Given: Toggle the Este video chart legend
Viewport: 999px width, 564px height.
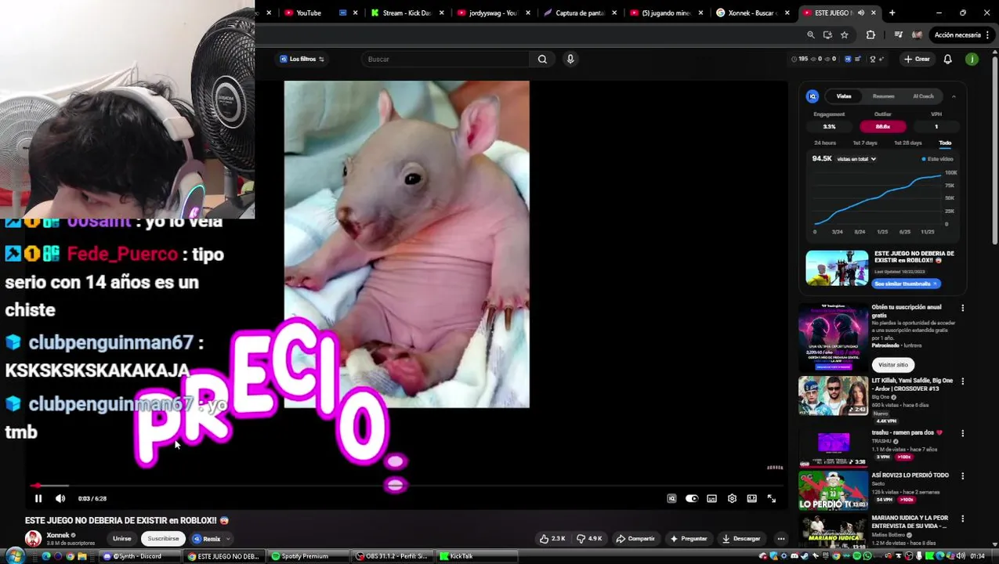Looking at the screenshot, I should (937, 159).
